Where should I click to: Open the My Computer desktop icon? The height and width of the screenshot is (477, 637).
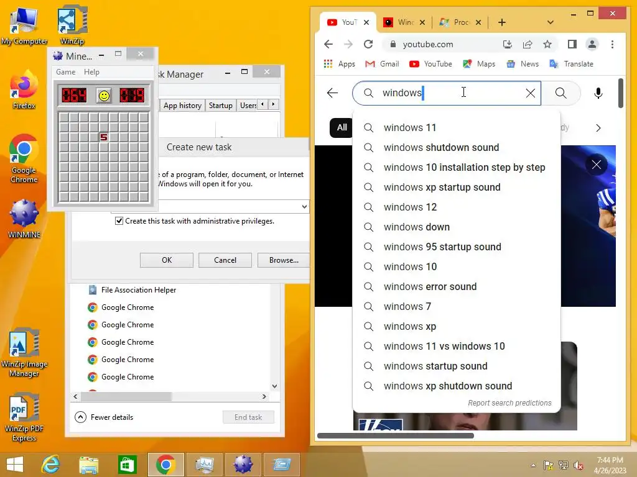[24, 25]
